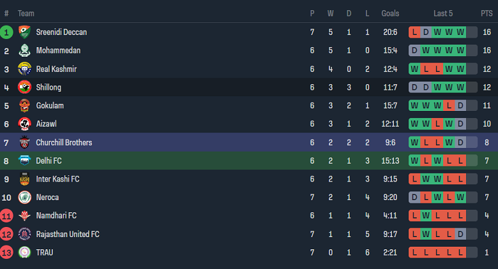Click the Real Kashmir club badge

[25, 69]
